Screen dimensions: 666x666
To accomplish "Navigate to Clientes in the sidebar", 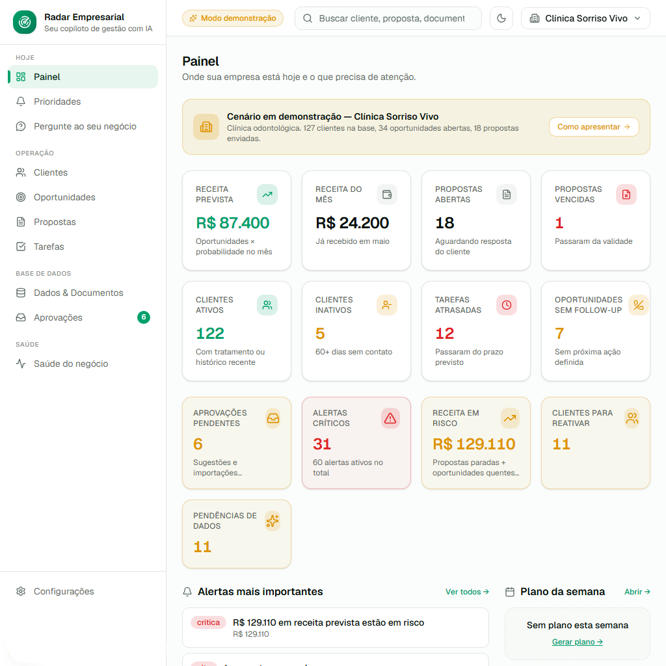I will pos(83,172).
